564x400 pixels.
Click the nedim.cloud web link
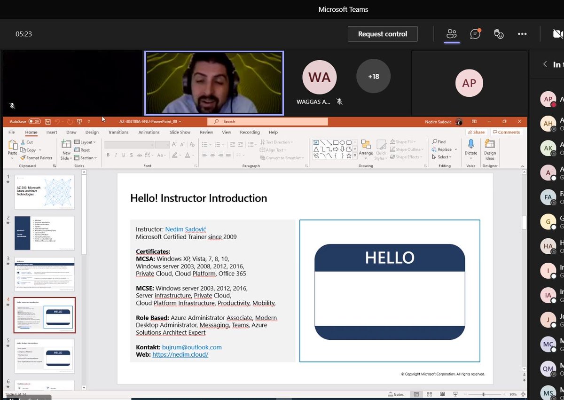180,354
